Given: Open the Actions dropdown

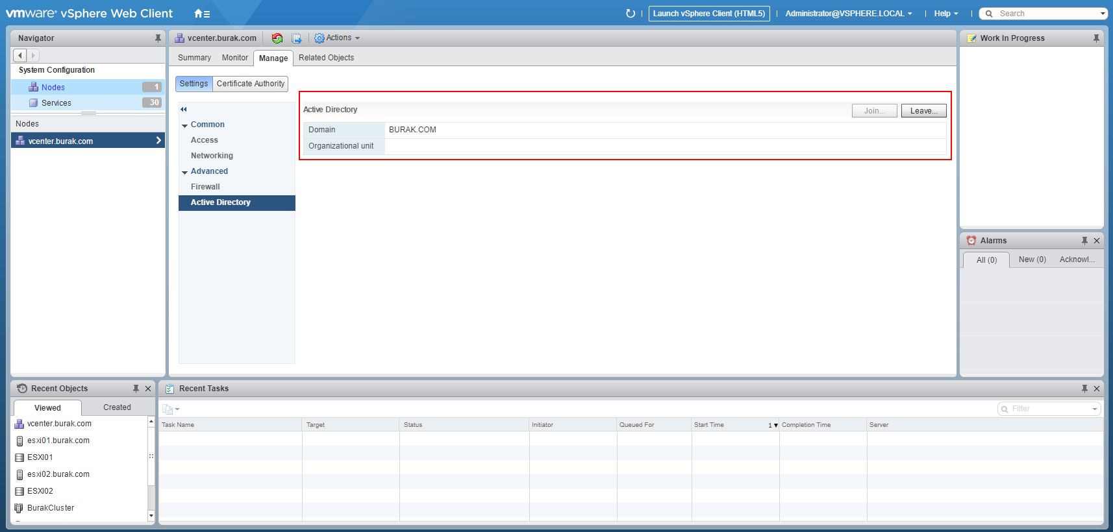Looking at the screenshot, I should [x=343, y=38].
